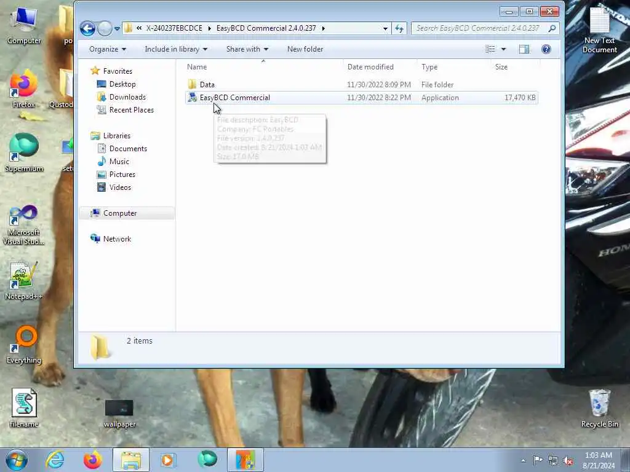Open Documents library
Image resolution: width=630 pixels, height=472 pixels.
pyautogui.click(x=128, y=149)
